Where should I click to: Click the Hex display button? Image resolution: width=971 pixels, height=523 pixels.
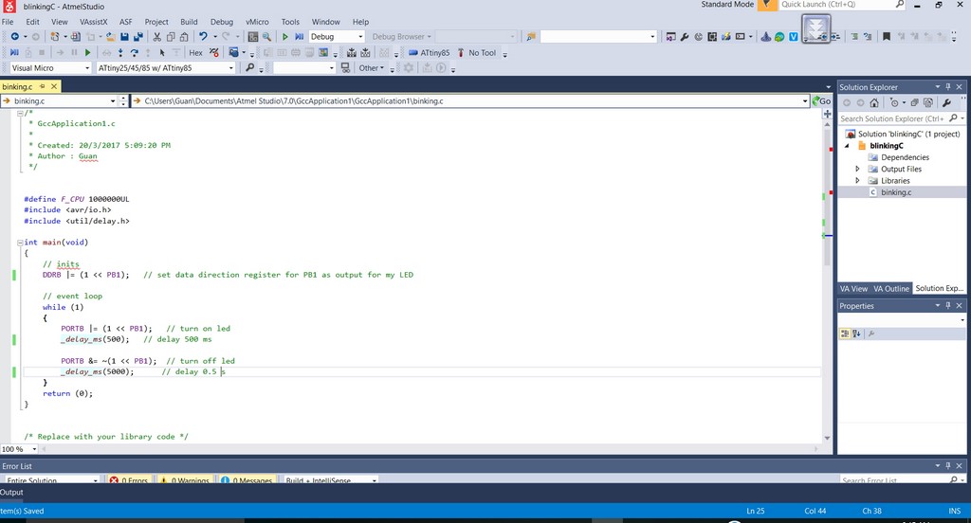click(195, 53)
